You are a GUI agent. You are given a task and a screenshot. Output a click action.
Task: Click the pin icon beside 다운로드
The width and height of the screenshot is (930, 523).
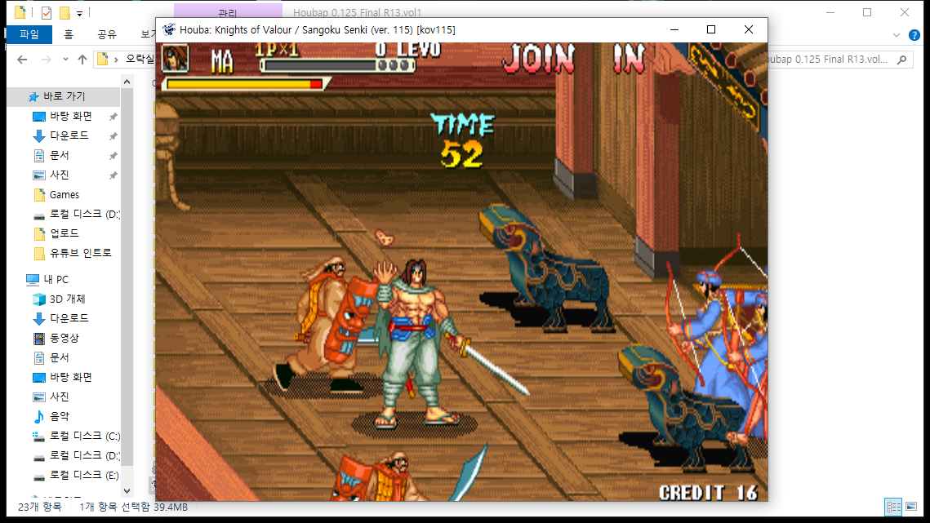[113, 135]
